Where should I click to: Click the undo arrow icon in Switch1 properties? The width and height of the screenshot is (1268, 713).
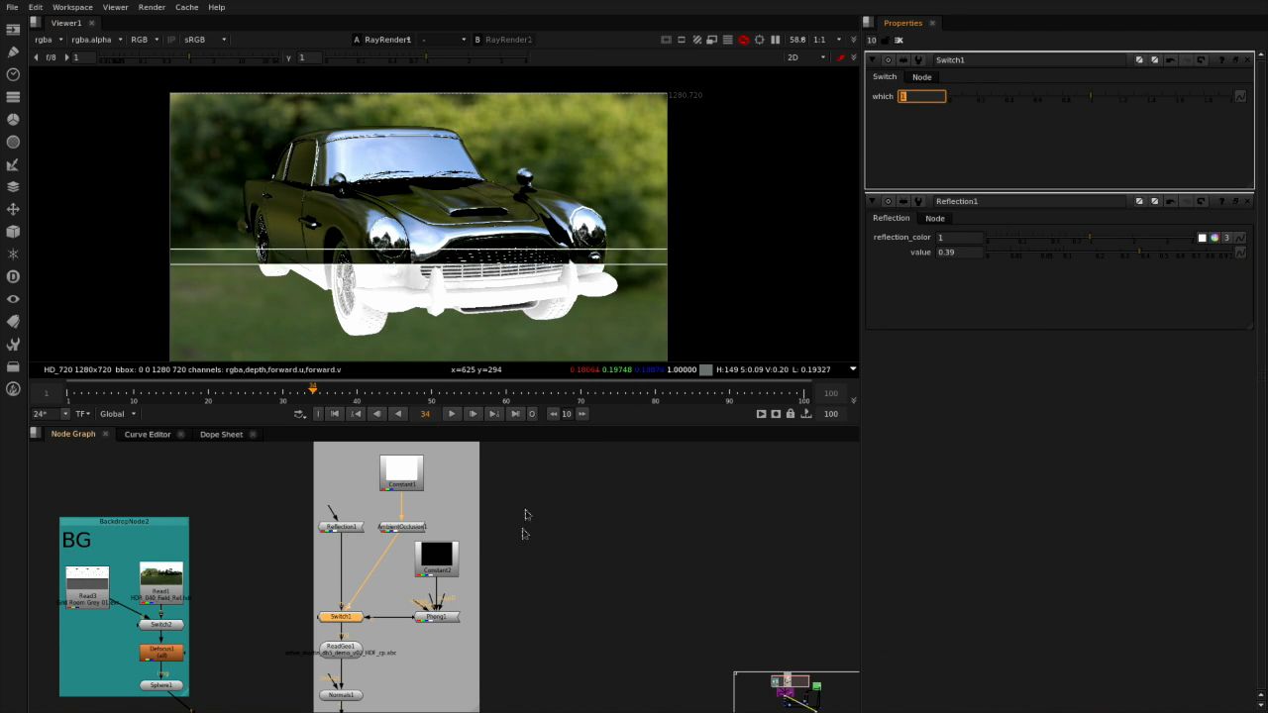coord(1170,59)
